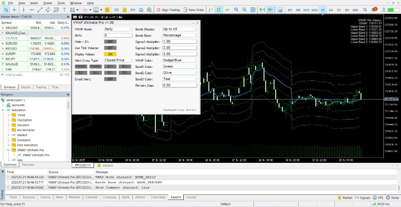Screen dimensions: 401x207
Task: Enable the VWAP up-cross alert toggle
Action: tap(81, 67)
